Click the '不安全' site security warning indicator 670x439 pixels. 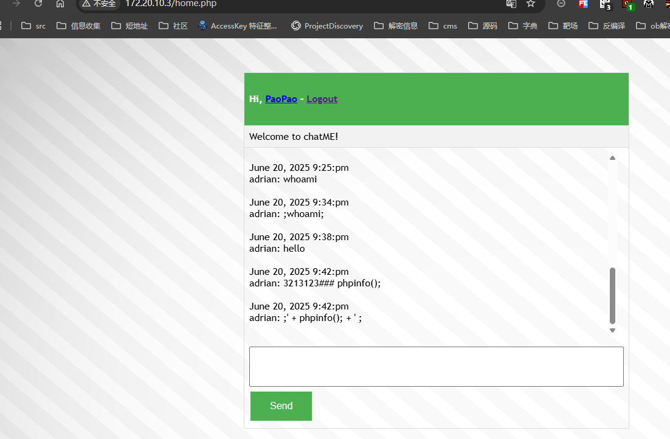(x=98, y=4)
